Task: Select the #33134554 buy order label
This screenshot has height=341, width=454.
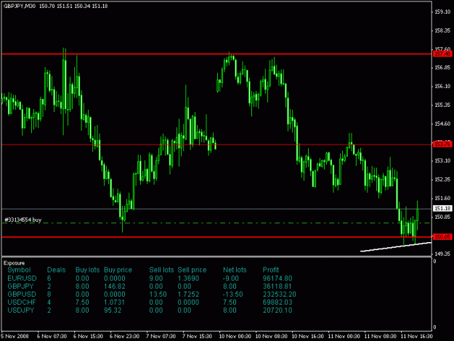Action: [x=23, y=220]
